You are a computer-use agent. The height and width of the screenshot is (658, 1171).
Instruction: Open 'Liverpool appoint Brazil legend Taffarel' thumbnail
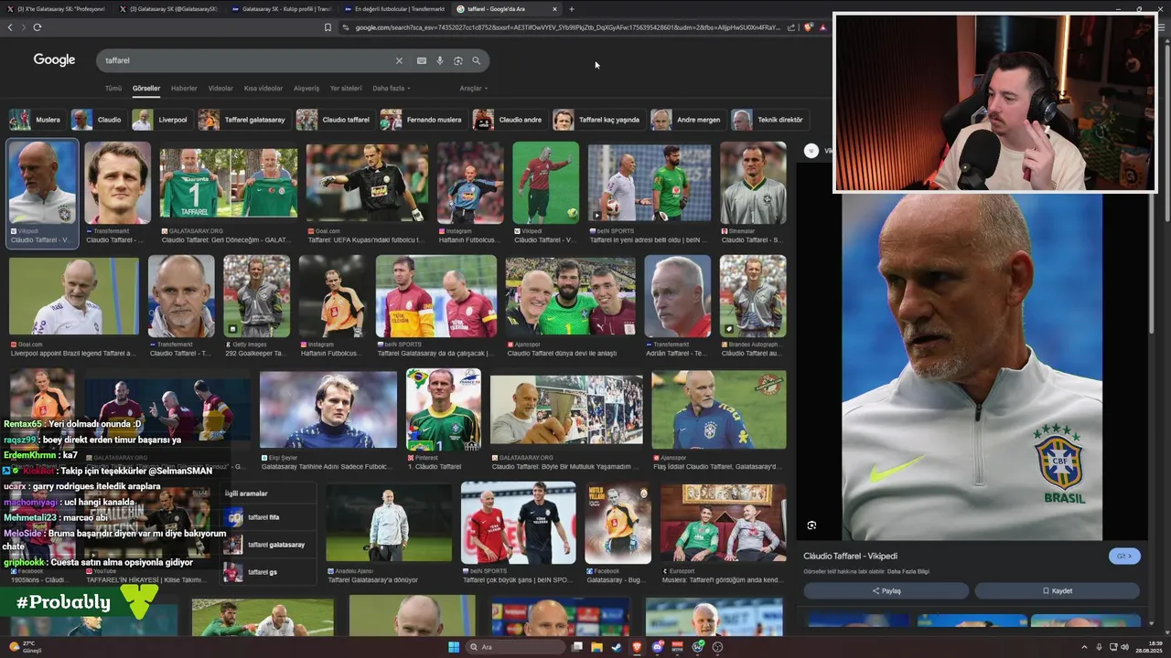[x=74, y=297]
